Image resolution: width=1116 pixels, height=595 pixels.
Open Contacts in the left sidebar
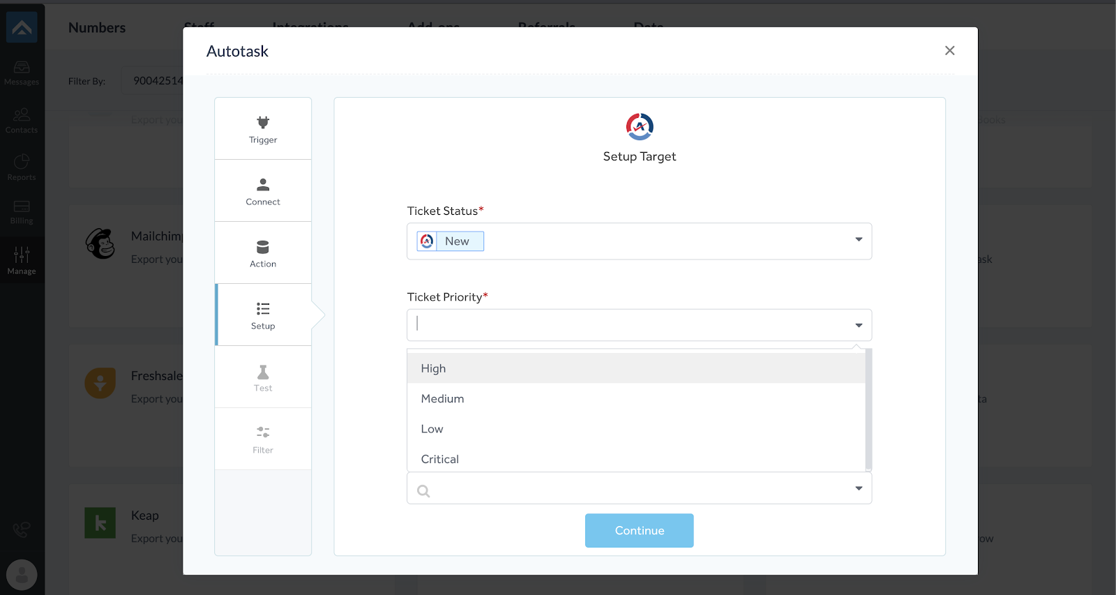22,121
